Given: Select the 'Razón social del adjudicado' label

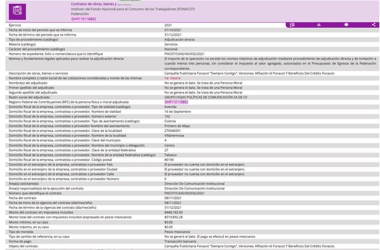Looking at the screenshot, I should pyautogui.click(x=29, y=97).
